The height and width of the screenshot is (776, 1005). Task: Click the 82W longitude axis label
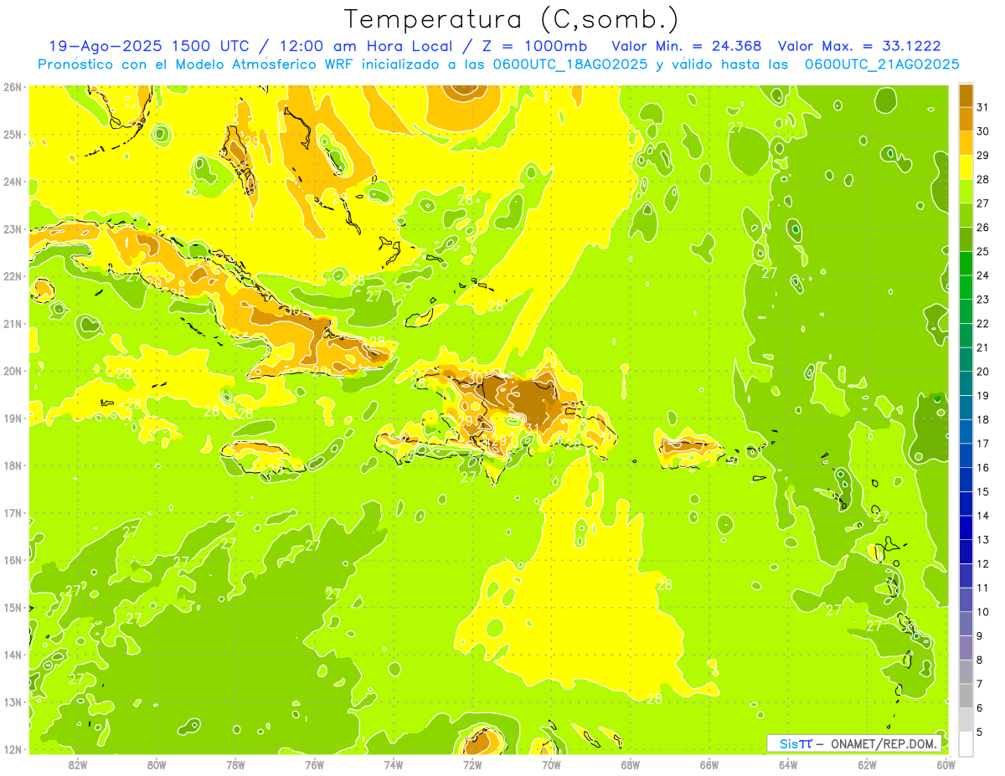[78, 763]
